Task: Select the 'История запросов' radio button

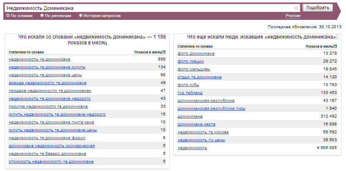Action: 81,16
